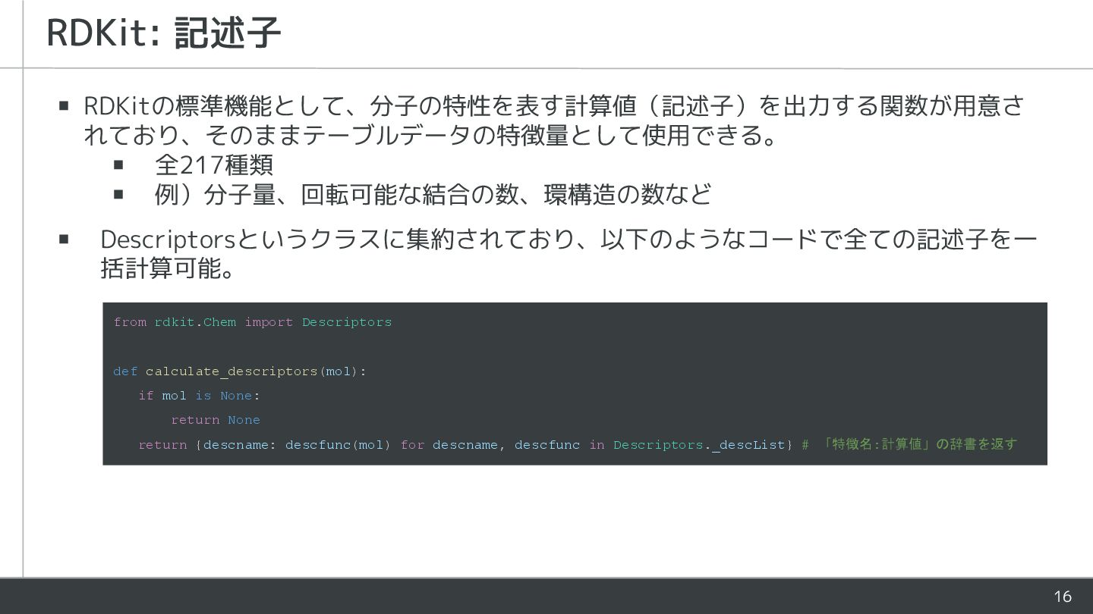Click the "return None" code line
Image resolution: width=1093 pixels, height=614 pixels.
(x=216, y=420)
